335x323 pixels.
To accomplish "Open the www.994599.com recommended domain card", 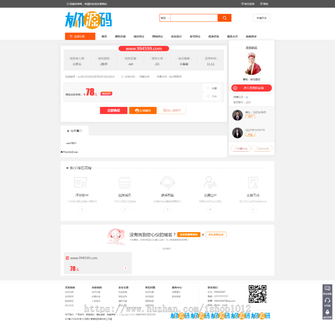I will click(x=98, y=263).
